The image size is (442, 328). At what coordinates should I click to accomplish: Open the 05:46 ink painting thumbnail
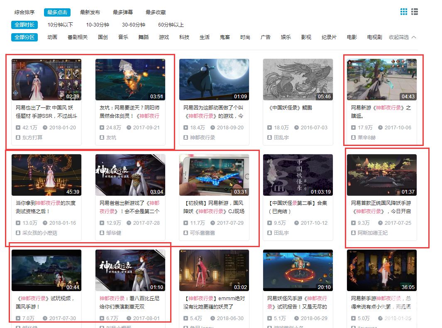[298, 79]
